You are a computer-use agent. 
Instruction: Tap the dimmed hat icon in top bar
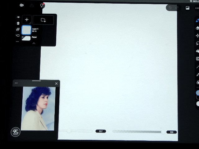click(32, 6)
